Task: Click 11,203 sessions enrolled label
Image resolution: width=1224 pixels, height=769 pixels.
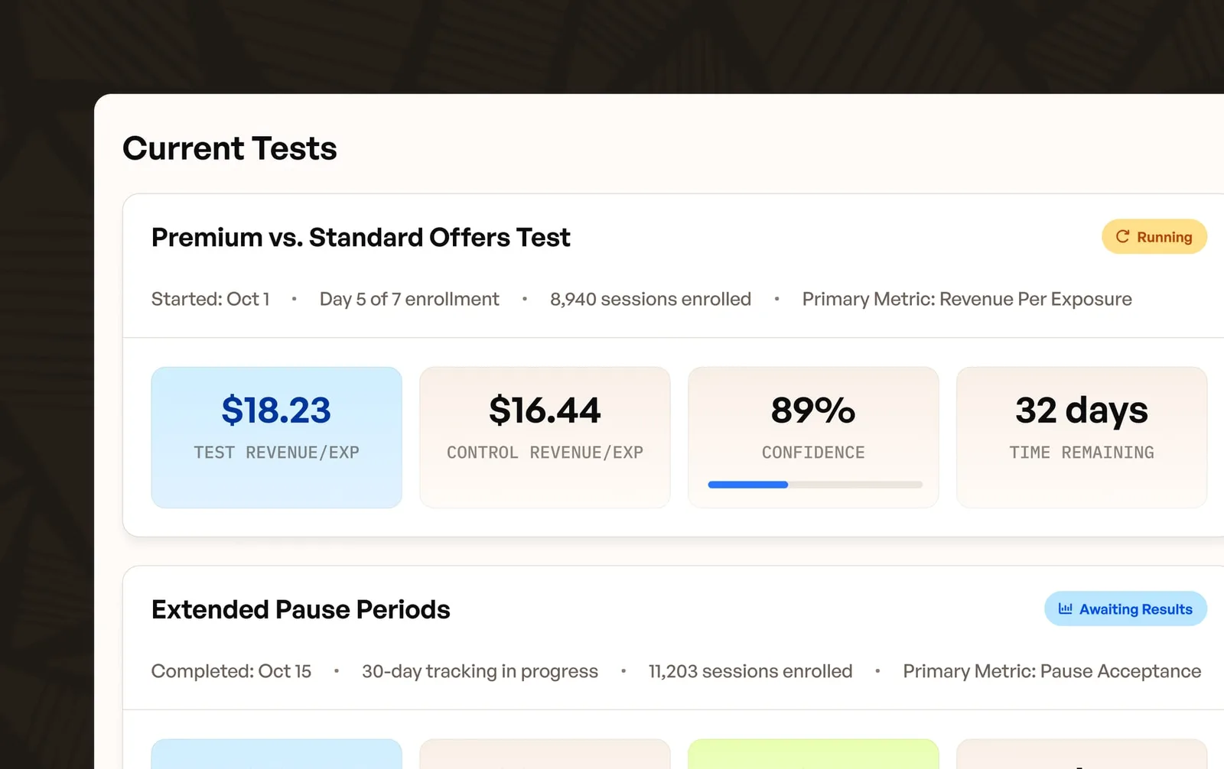Action: [750, 671]
